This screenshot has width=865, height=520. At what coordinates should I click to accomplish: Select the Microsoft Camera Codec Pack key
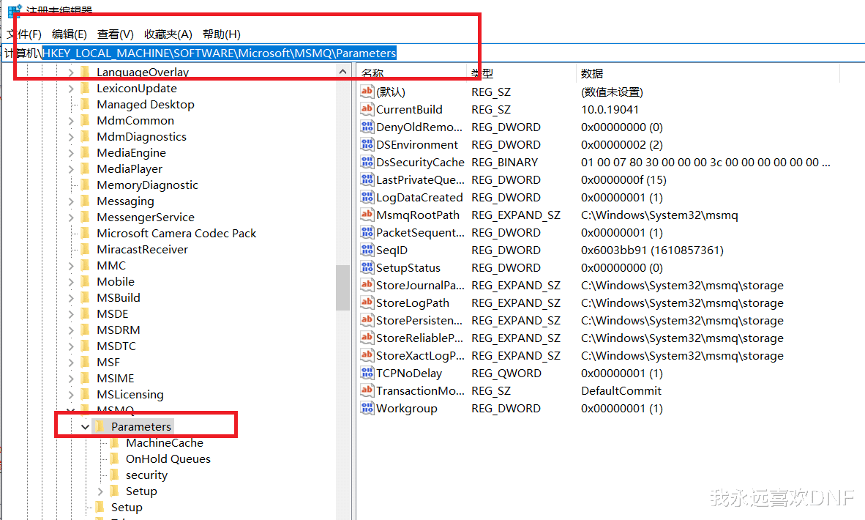coord(176,233)
